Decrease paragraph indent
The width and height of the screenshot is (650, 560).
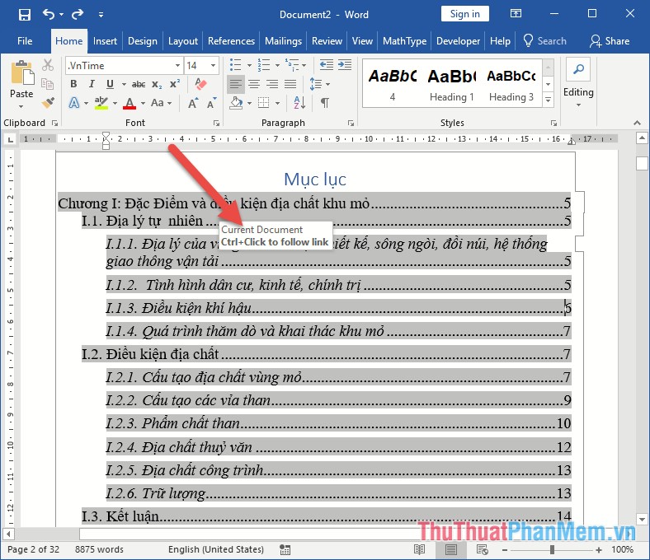click(327, 65)
